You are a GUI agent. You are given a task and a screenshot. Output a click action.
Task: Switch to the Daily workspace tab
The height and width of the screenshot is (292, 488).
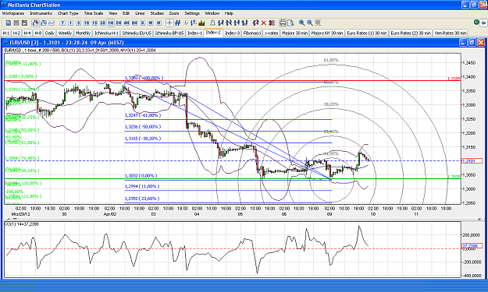pyautogui.click(x=49, y=33)
